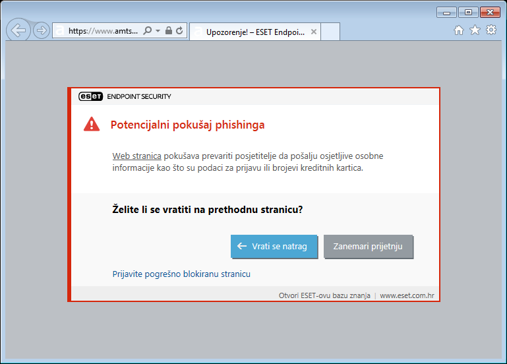Minimize the browser window
The image size is (507, 364).
tap(446, 13)
